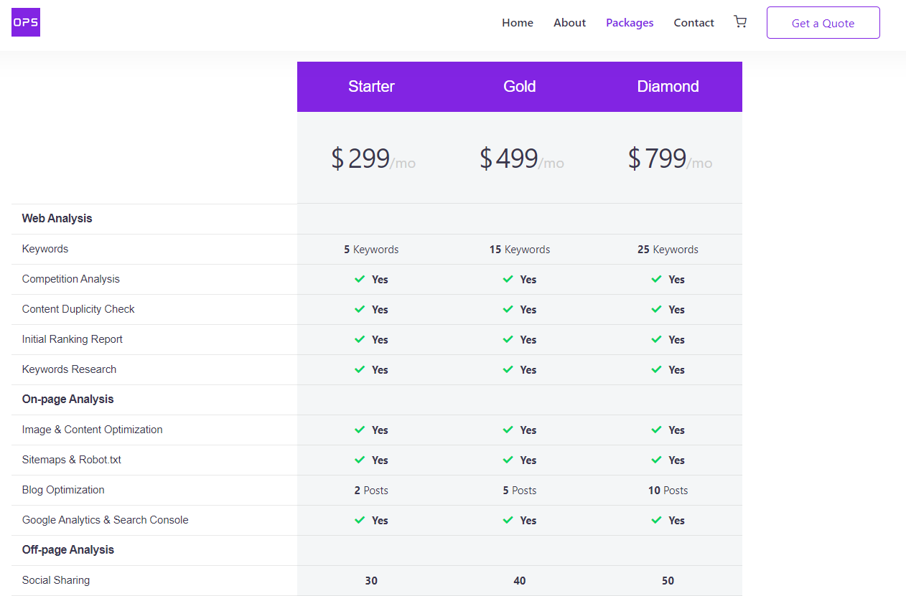Select Packages in the navigation bar
The image size is (906, 596).
click(629, 23)
